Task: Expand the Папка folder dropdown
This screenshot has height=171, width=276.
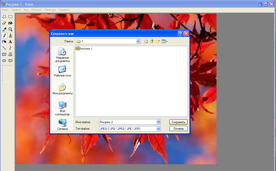Action: point(138,41)
